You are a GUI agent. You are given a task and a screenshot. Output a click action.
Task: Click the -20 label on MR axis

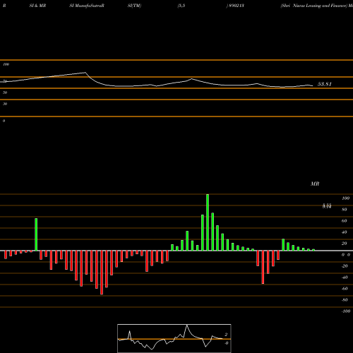tap(345, 266)
